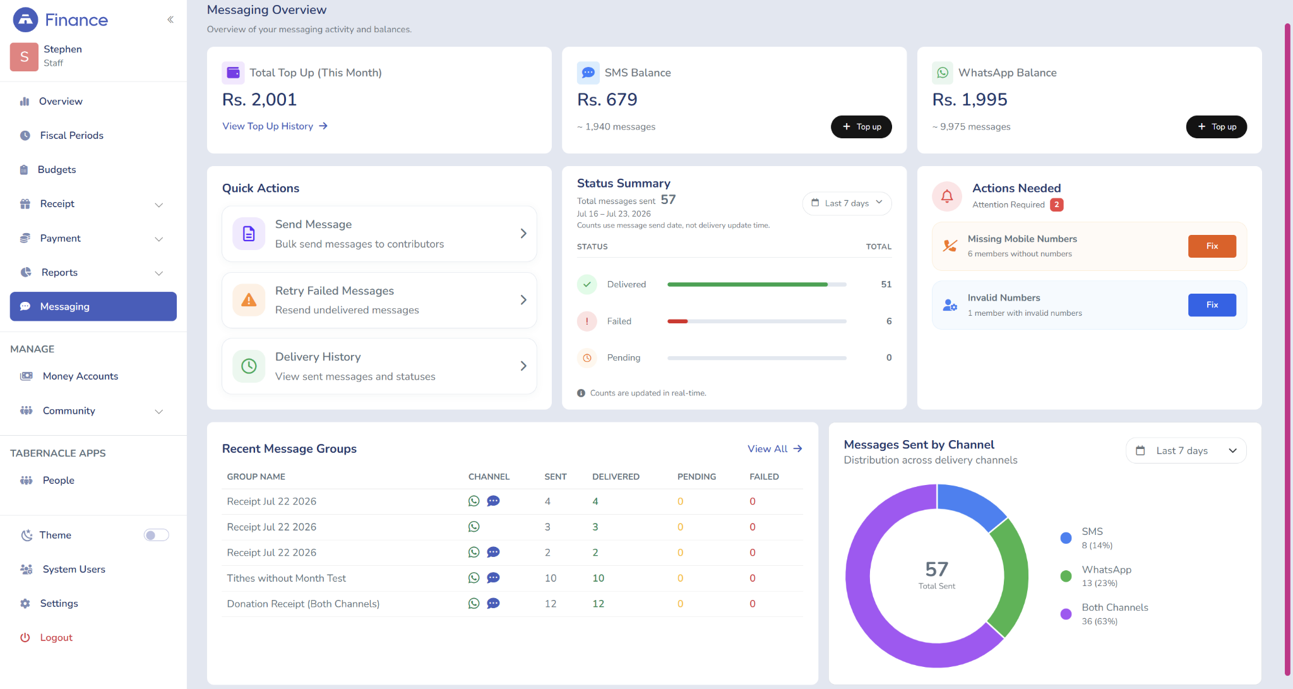Select Donation Receipt (Both Channels) group name
Viewport: 1293px width, 689px height.
click(303, 604)
